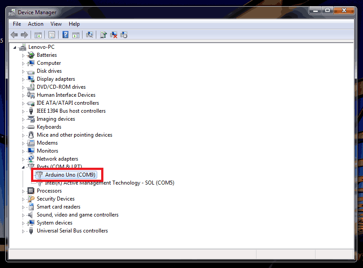Click Scan for hardware changes toolbar icon
Image resolution: width=363 pixels, height=268 pixels.
tap(90, 35)
